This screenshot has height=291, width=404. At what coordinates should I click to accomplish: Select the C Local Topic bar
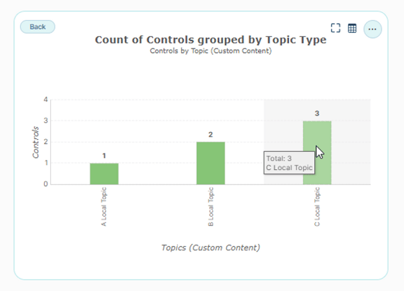coord(317,153)
